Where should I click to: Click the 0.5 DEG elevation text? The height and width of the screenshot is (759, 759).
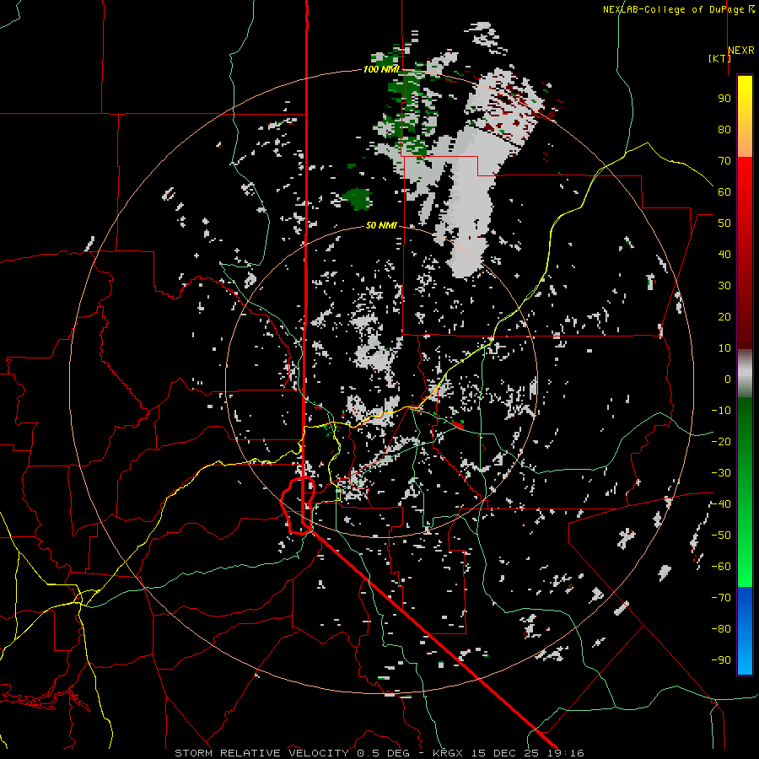point(384,753)
